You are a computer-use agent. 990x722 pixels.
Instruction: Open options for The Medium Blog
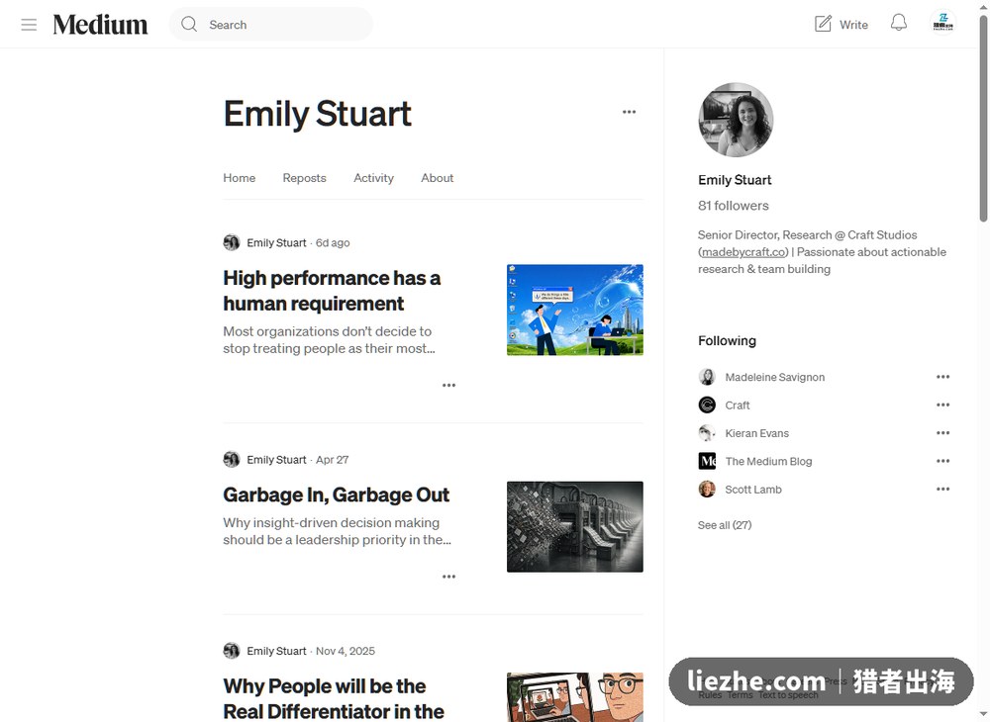pos(942,461)
